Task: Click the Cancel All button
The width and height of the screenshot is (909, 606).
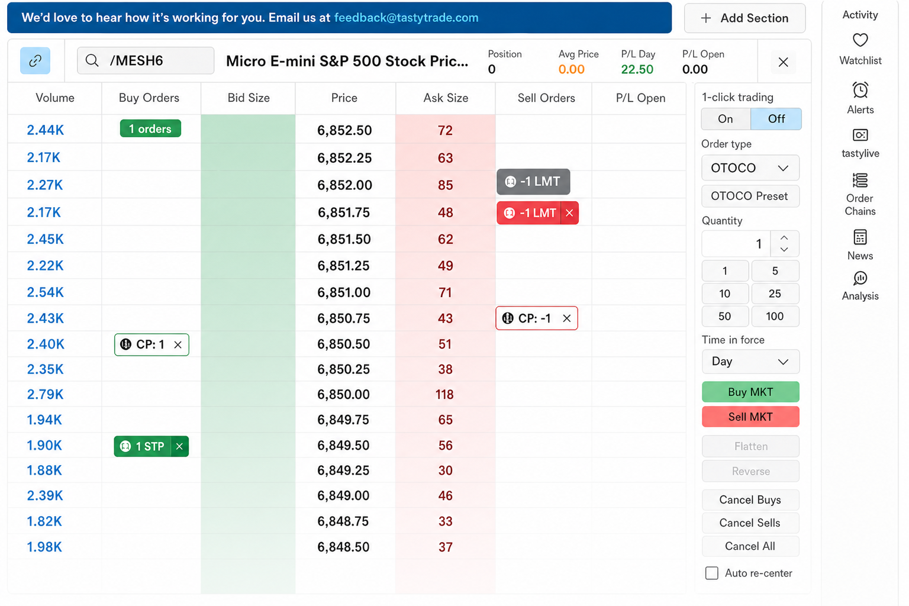Action: click(750, 546)
